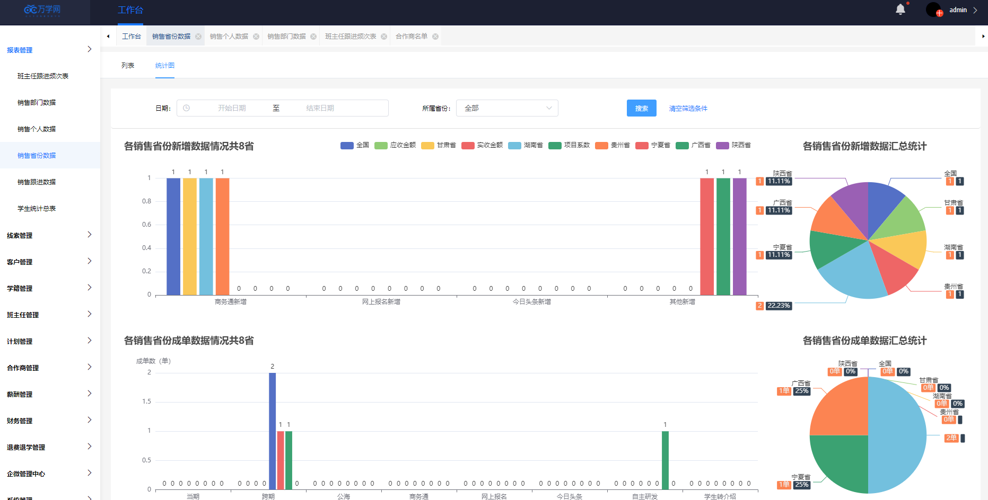Close the 销售个人数据 tab
The image size is (988, 500).
(x=256, y=37)
